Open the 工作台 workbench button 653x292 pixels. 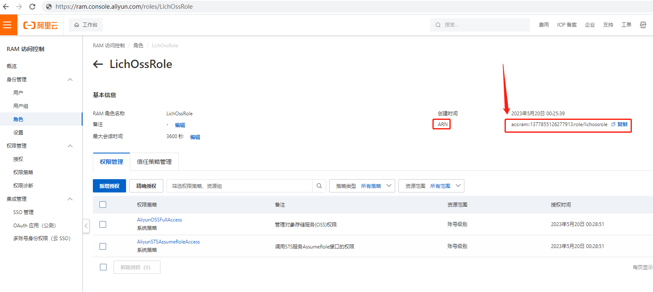coord(86,25)
